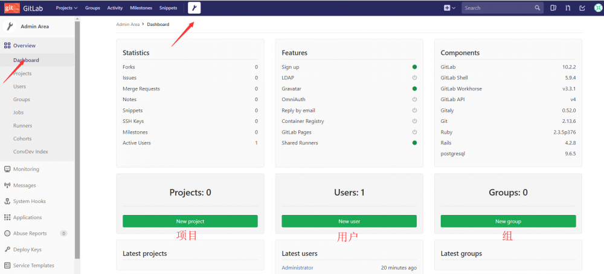Click the Groups: 0 heading

tap(508, 193)
